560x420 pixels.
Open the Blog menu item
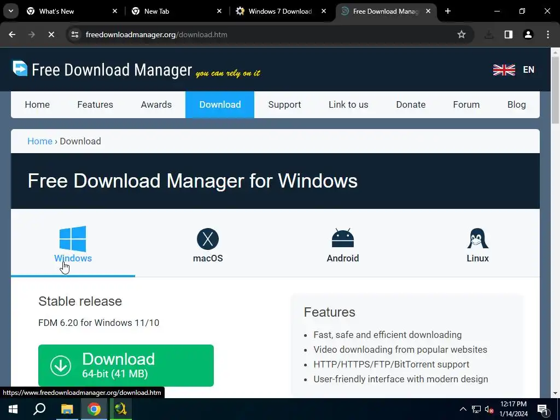516,104
